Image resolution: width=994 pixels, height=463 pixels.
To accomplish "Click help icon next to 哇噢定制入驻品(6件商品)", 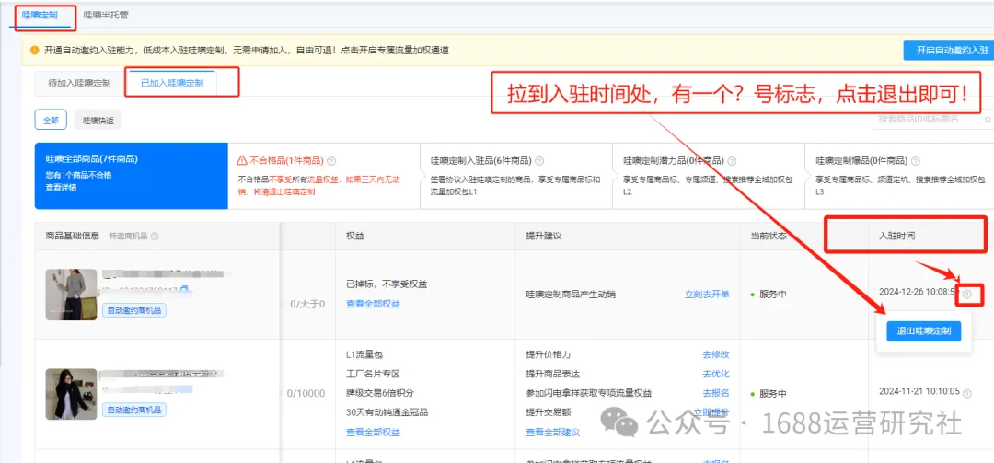I will [539, 161].
